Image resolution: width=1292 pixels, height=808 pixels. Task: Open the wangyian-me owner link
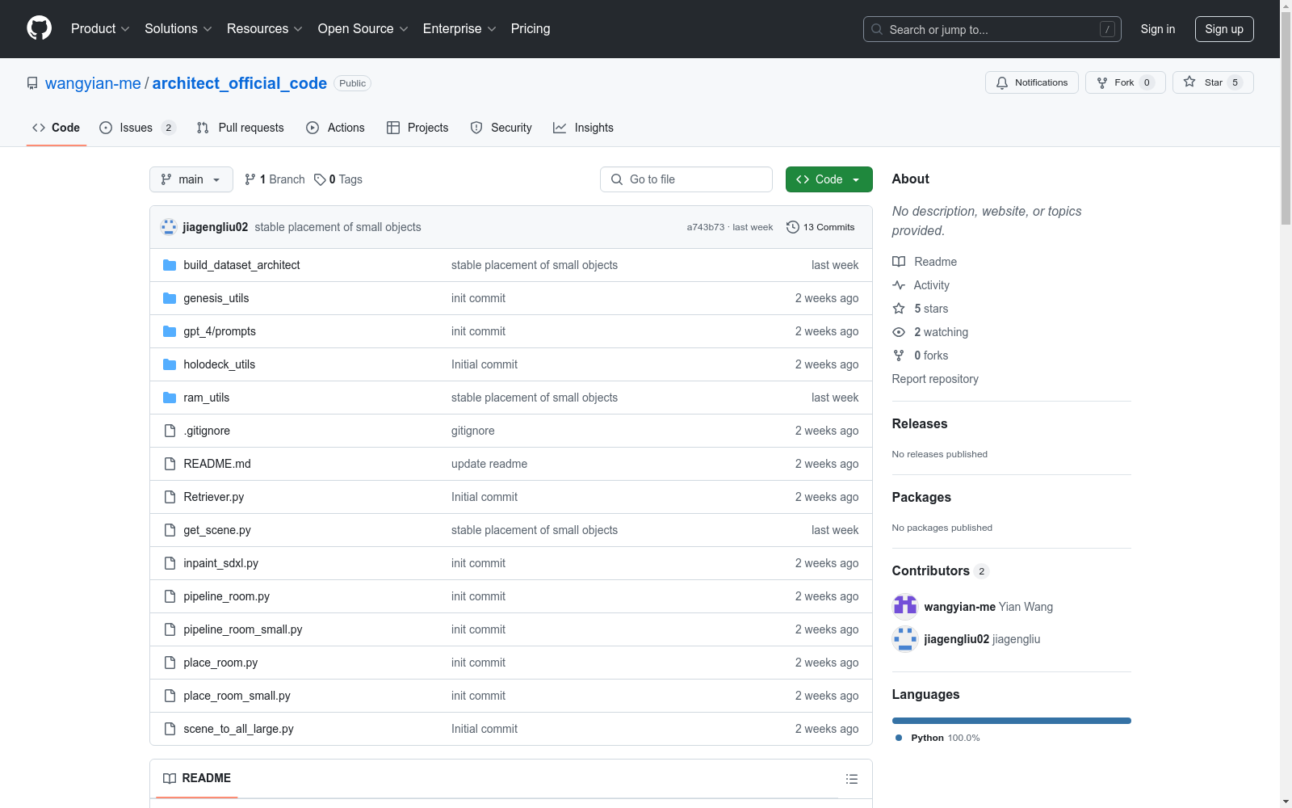93,83
